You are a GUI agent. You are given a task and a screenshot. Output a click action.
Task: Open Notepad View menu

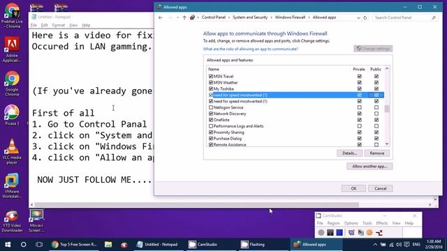tap(73, 25)
